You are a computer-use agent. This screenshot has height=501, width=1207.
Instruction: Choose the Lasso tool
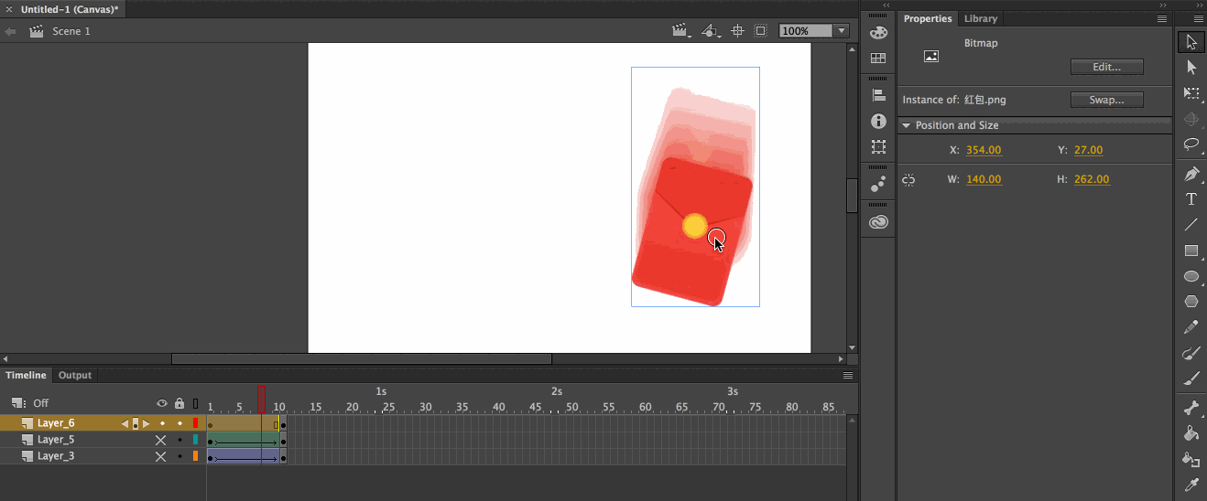[1191, 144]
